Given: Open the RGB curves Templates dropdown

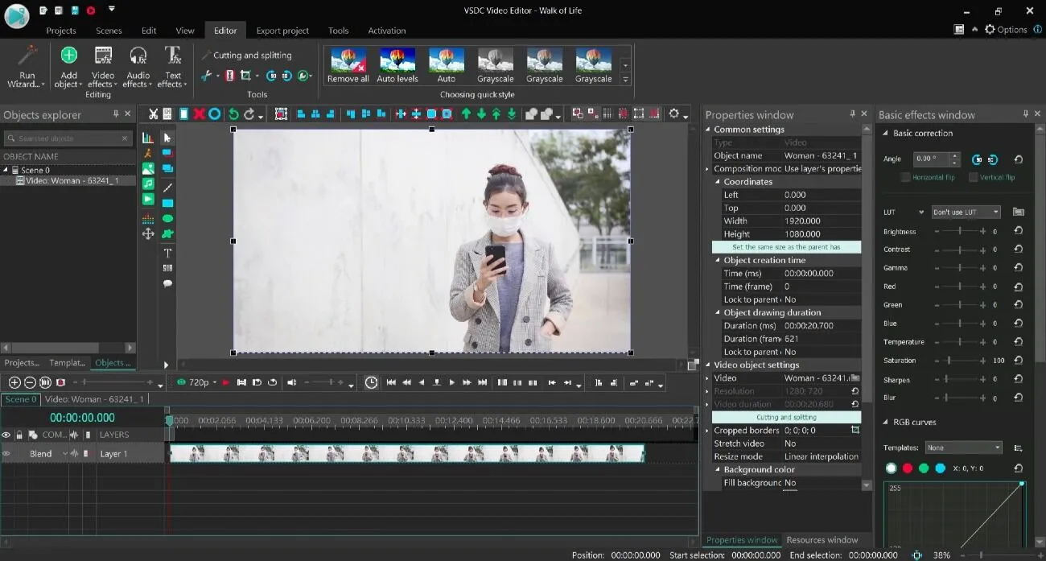Looking at the screenshot, I should [963, 447].
